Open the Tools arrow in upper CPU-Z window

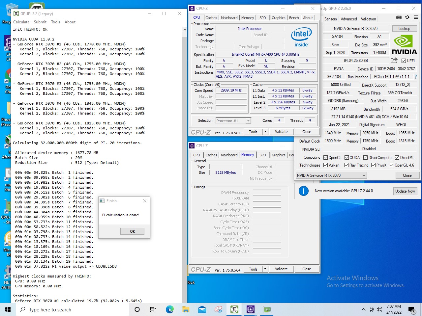tap(265, 132)
